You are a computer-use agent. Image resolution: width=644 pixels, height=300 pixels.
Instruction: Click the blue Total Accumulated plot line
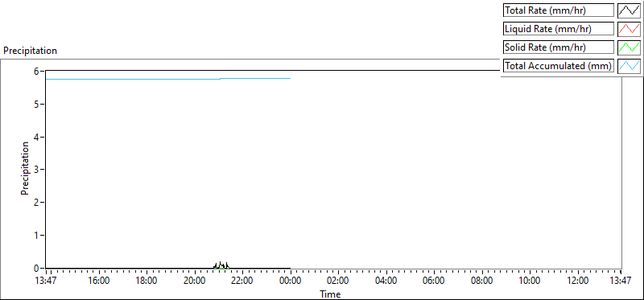click(x=168, y=79)
